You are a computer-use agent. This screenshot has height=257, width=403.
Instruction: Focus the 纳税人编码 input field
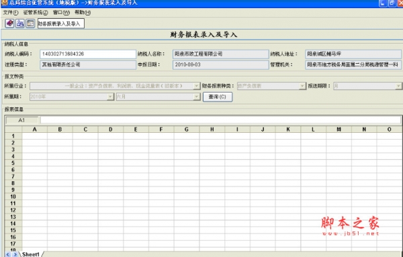pos(88,54)
